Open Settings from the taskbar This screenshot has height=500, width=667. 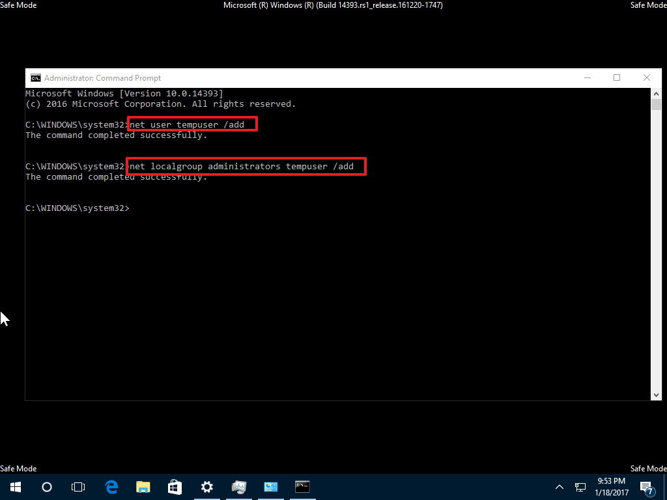point(206,486)
